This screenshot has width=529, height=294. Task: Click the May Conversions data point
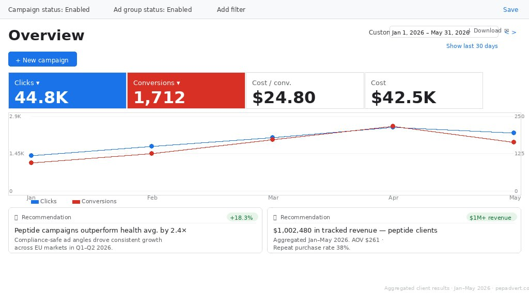coord(514,142)
